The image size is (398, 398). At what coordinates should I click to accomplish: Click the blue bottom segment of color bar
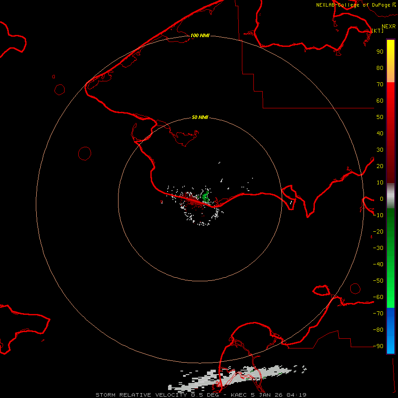[x=390, y=331]
